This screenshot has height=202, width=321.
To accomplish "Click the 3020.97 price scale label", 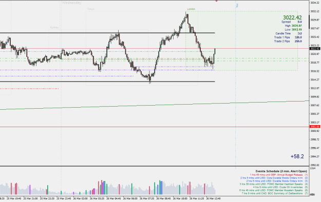I will 315,54.
